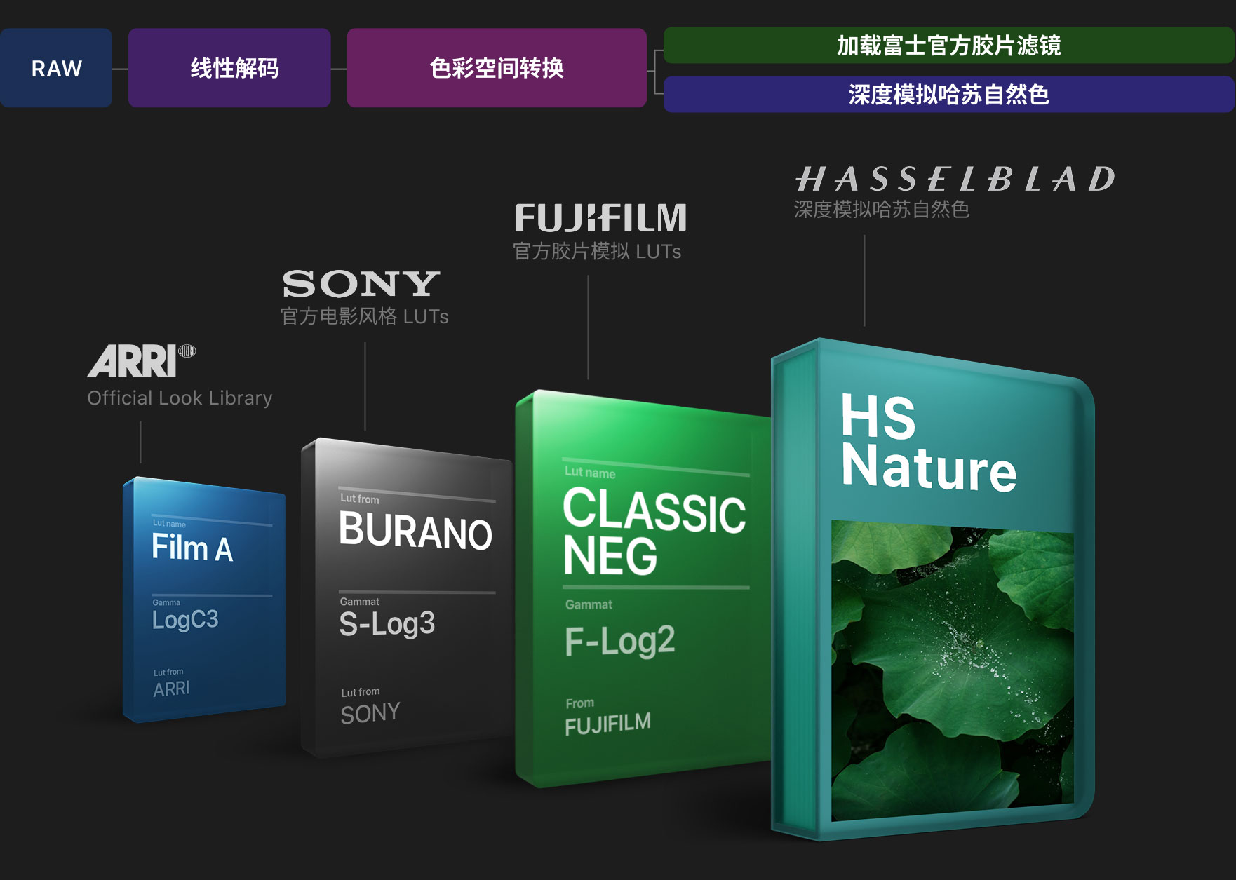Screen dimensions: 1236x880
Task: Choose the 深度模拟哈苏自然色 option bar
Action: pos(949,95)
